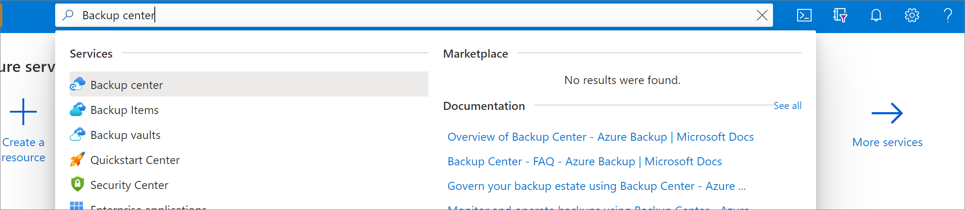The image size is (965, 210).
Task: Open Overview of Backup Center documentation link
Action: click(600, 137)
